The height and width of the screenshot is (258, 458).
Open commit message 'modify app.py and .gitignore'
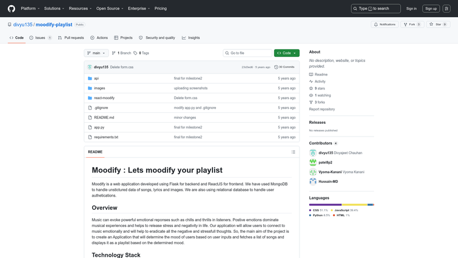click(195, 108)
